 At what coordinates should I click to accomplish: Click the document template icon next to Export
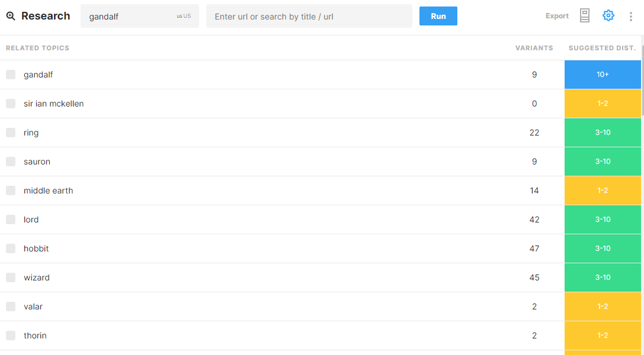pyautogui.click(x=584, y=15)
